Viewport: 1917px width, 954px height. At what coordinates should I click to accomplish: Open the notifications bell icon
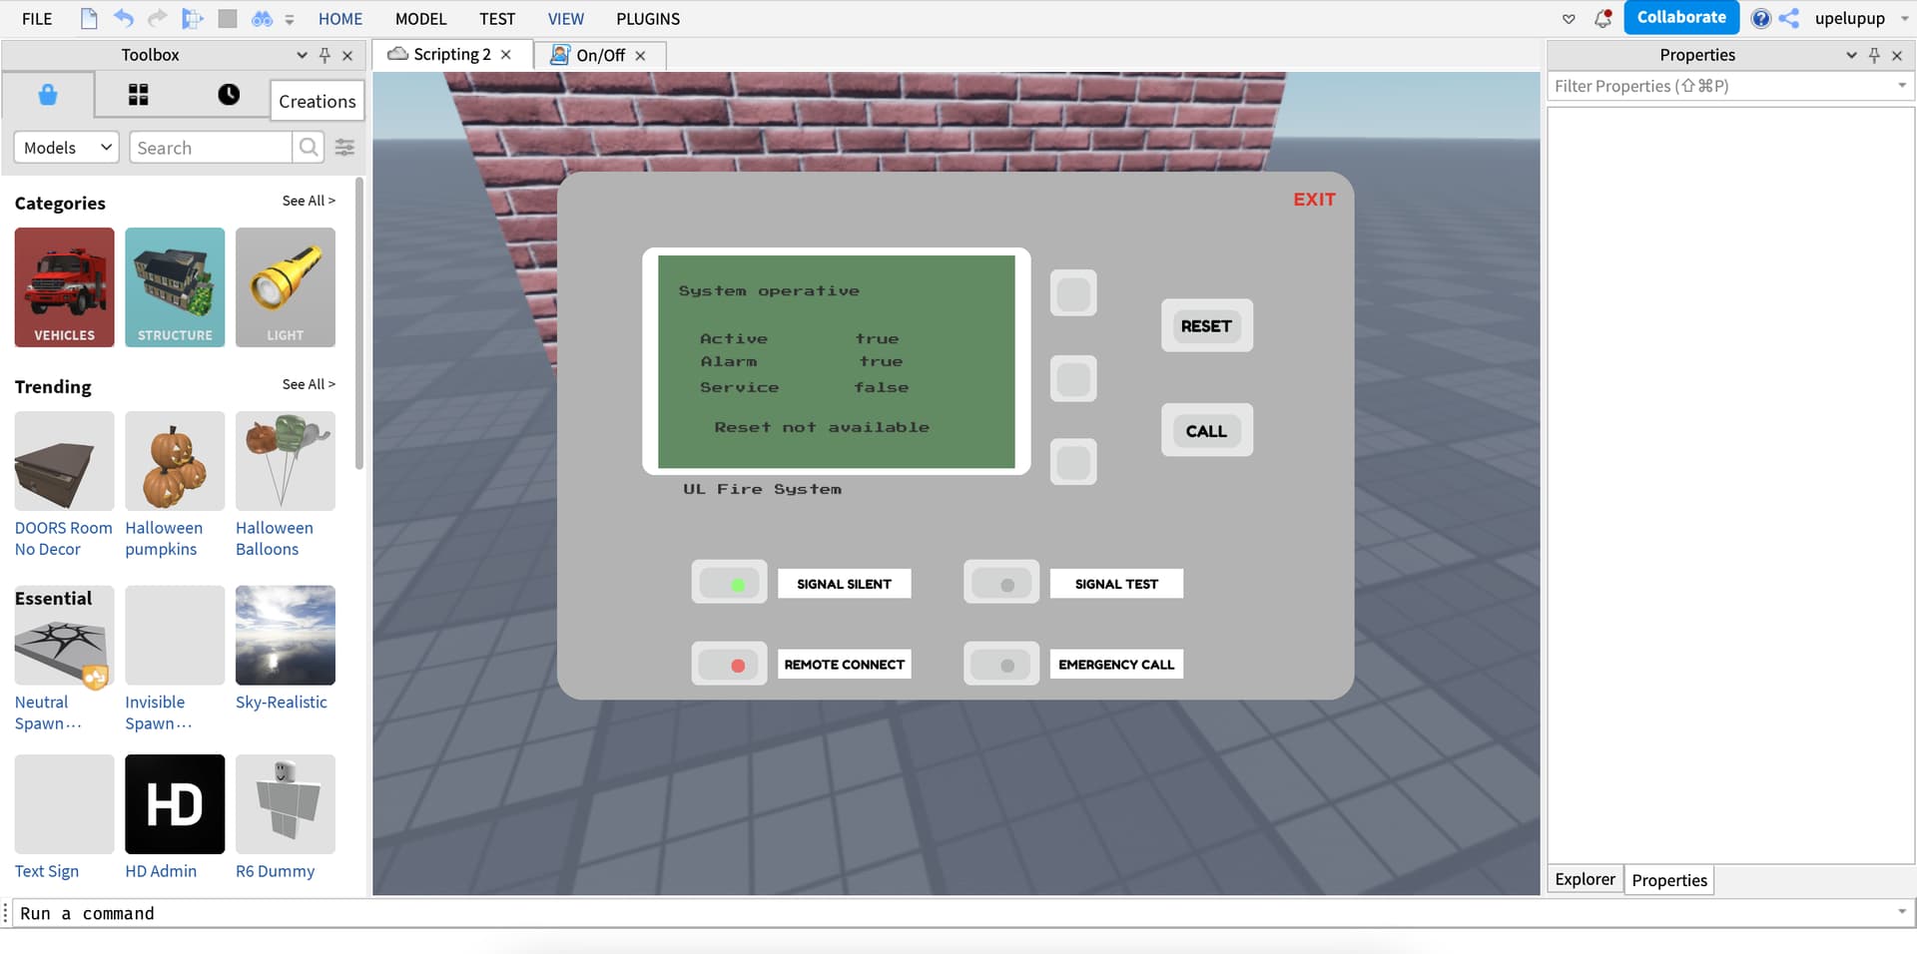[x=1603, y=18]
